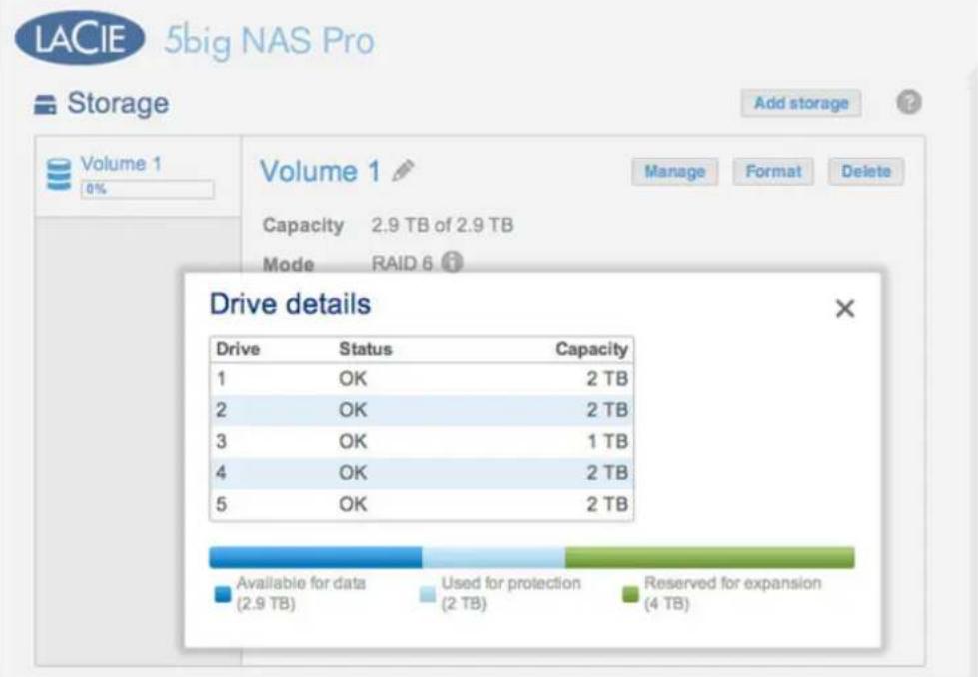The height and width of the screenshot is (677, 978).
Task: Click the Available for data legend swatch
Action: point(223,595)
